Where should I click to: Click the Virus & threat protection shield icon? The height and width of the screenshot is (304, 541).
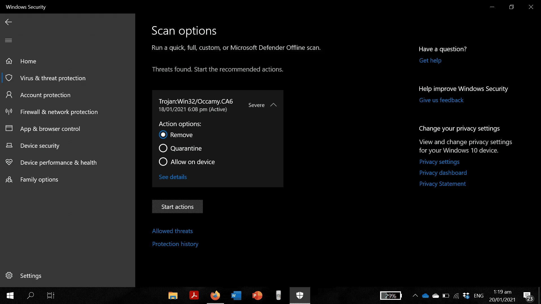[9, 78]
